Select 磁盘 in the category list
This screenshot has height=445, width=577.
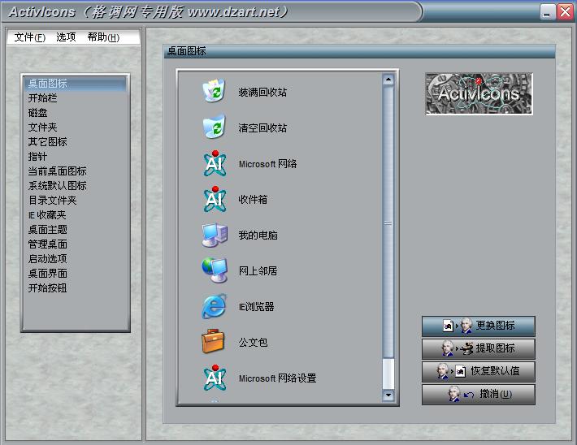pos(76,113)
